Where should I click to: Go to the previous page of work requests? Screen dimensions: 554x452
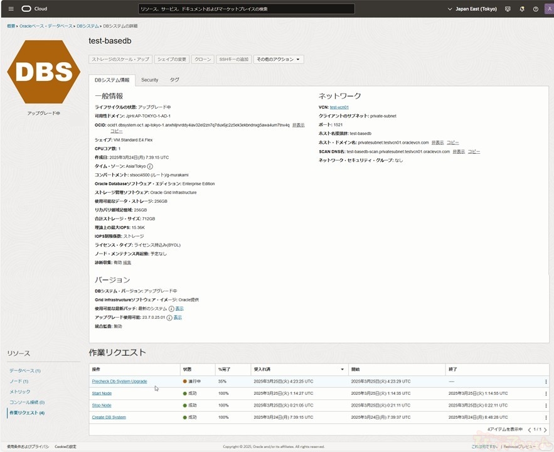point(530,430)
